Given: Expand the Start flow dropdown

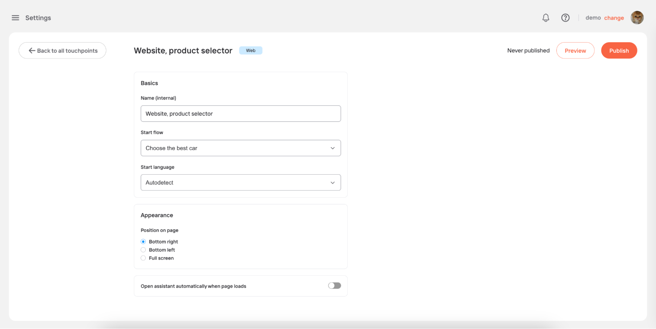Looking at the screenshot, I should (x=241, y=148).
